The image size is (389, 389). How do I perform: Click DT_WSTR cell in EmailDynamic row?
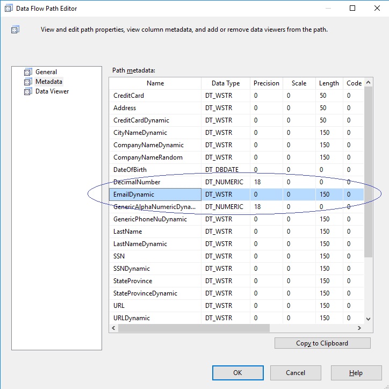(226, 195)
